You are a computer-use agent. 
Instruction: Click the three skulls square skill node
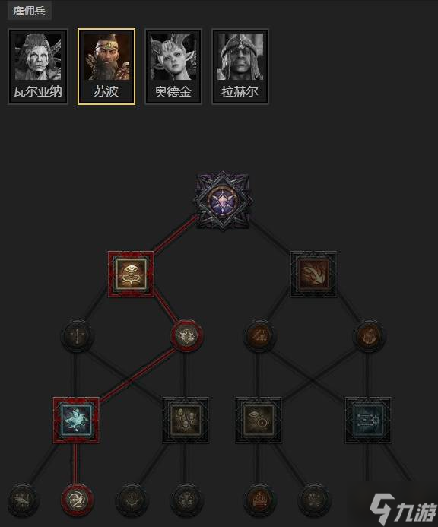click(x=186, y=420)
